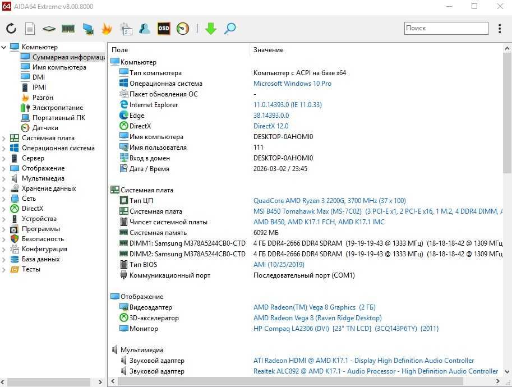Select the Системная память row
The image size is (512, 387).
tap(305, 233)
